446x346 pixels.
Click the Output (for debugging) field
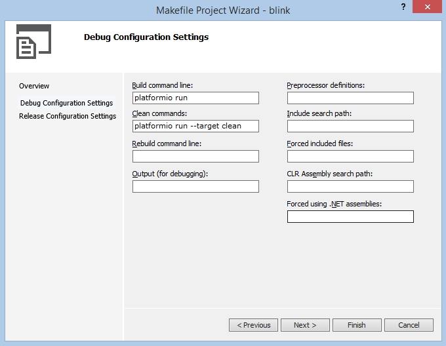195,186
